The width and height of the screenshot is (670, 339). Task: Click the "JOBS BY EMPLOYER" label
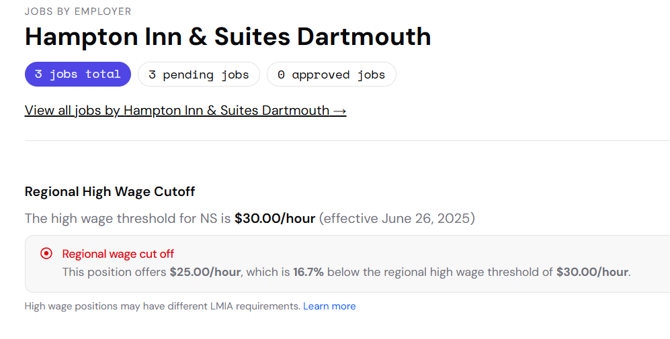[78, 11]
